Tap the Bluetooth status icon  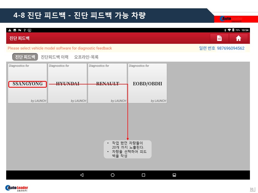225,30
